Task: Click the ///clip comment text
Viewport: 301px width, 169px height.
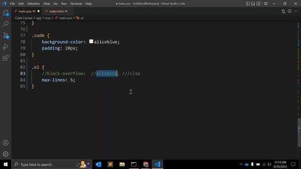Action: point(131,73)
